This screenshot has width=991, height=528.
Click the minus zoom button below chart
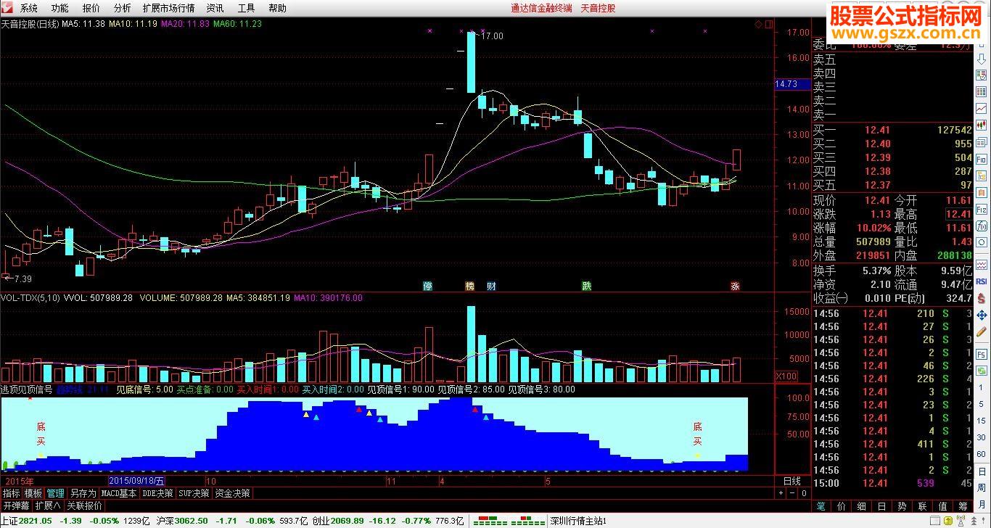[791, 493]
